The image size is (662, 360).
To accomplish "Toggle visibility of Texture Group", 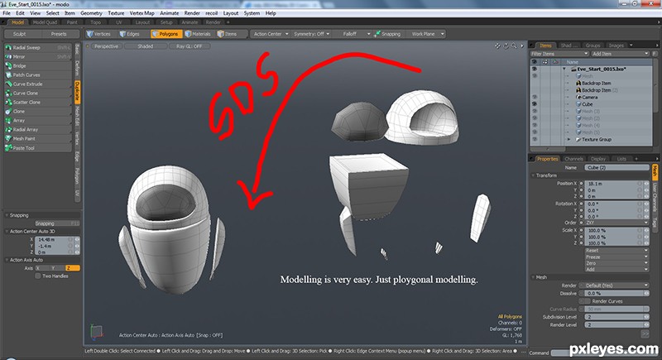I will pos(535,139).
